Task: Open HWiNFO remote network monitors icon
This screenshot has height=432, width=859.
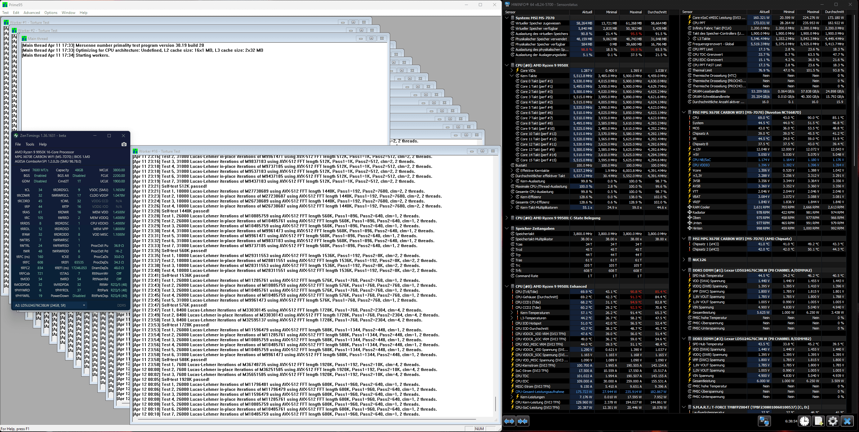Action: [764, 421]
